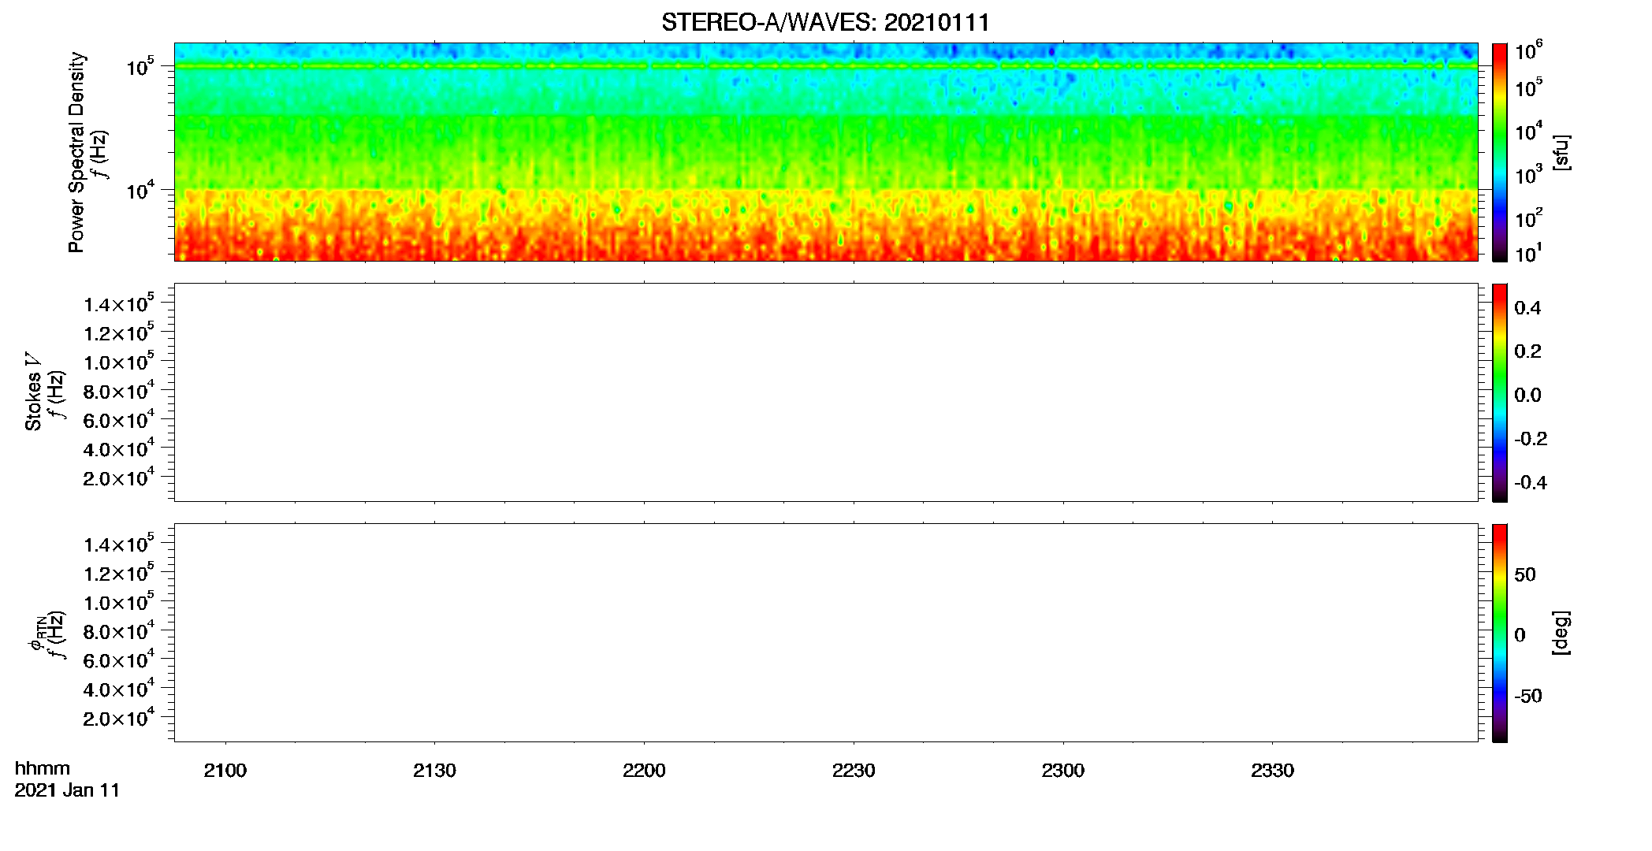
Task: Click the "2130" time axis label
Action: pyautogui.click(x=434, y=771)
